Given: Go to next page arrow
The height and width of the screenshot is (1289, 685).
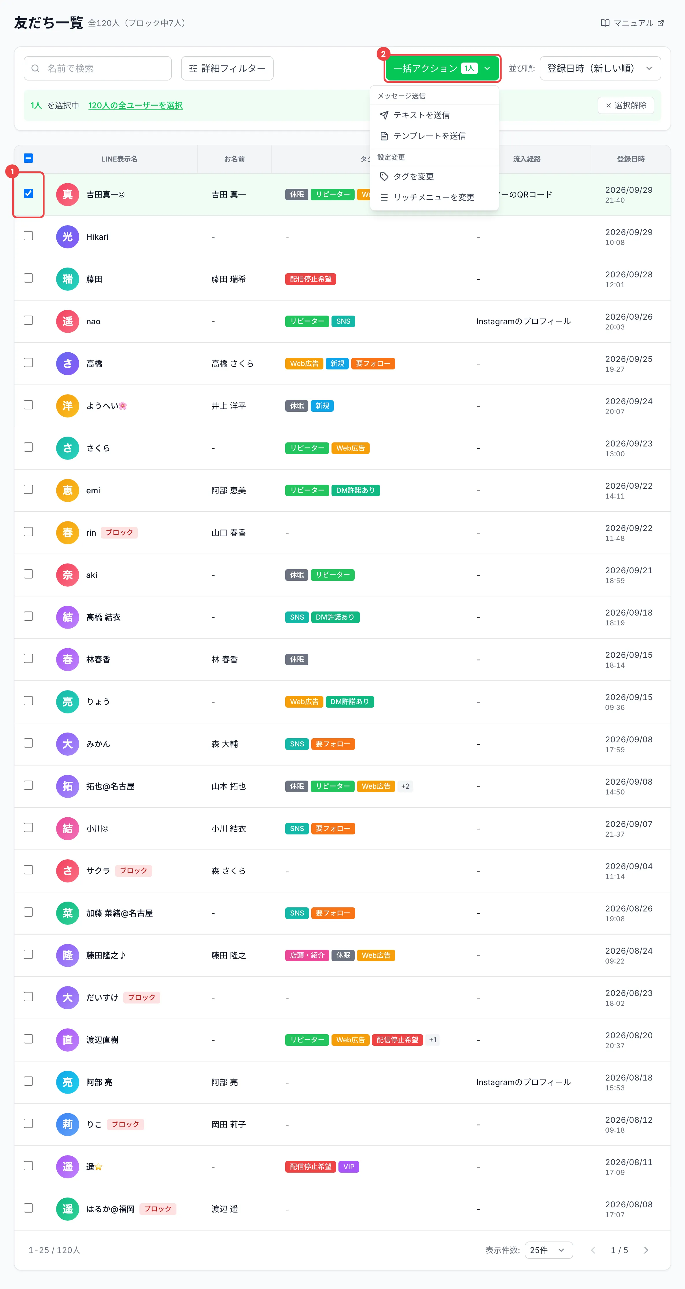Looking at the screenshot, I should pos(646,1250).
